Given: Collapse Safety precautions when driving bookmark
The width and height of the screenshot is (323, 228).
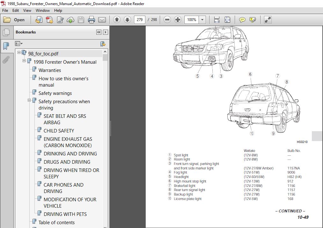Looking at the screenshot, I should click(x=29, y=100).
